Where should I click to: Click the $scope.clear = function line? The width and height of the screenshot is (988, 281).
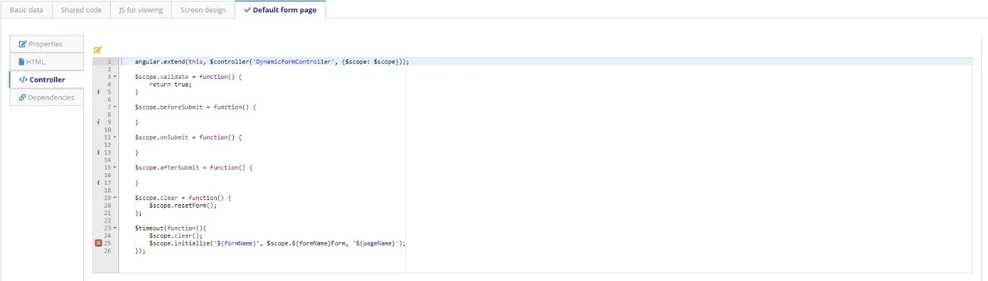coord(183,198)
